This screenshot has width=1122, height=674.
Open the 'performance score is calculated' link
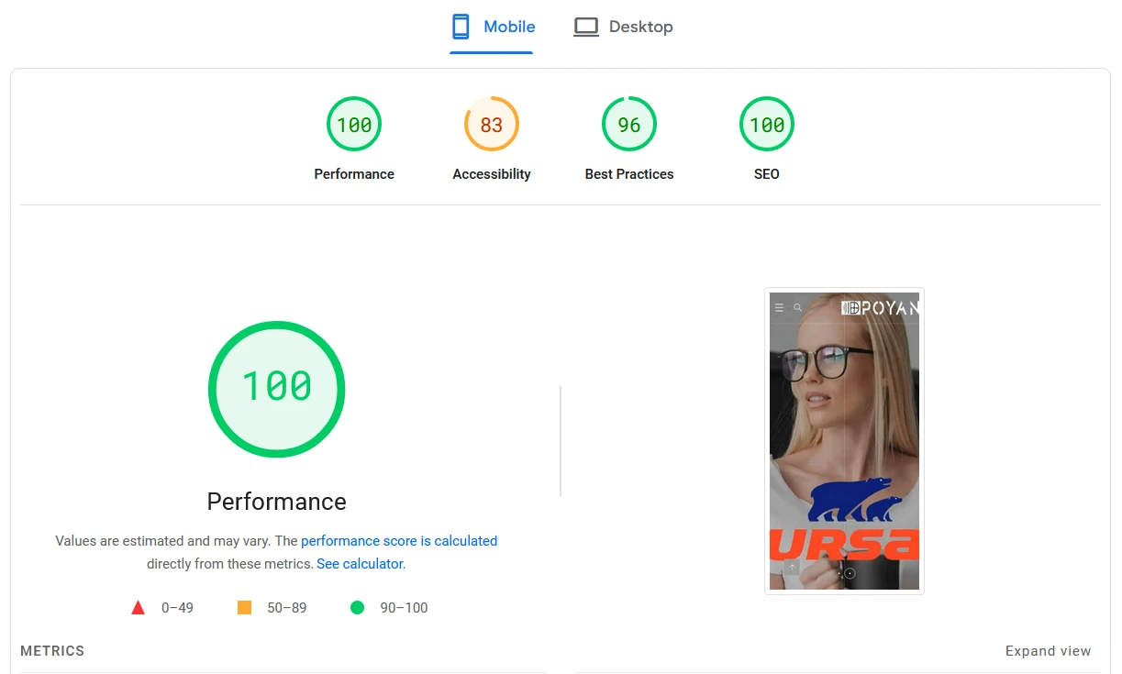point(399,541)
